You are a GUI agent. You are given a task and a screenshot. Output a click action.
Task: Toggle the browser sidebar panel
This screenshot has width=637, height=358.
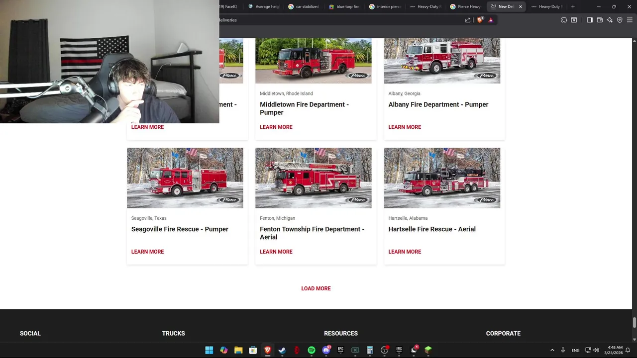pos(590,20)
